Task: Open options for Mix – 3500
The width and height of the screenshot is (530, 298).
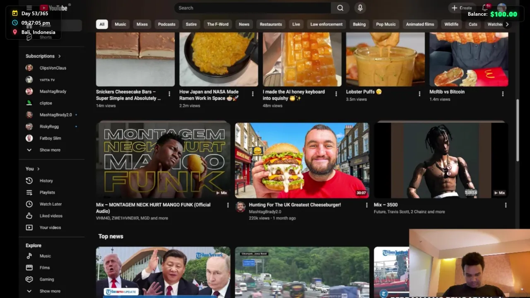Action: point(506,205)
